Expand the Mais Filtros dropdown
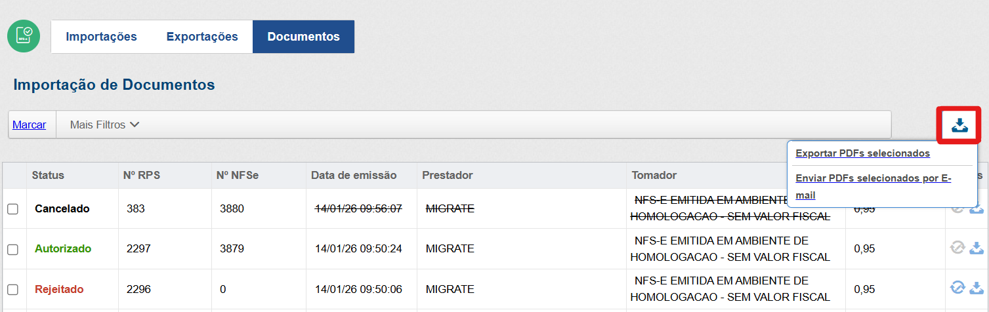This screenshot has height=312, width=989. [104, 125]
